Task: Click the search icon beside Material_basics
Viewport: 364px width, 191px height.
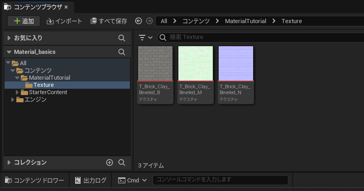Action: tap(121, 52)
